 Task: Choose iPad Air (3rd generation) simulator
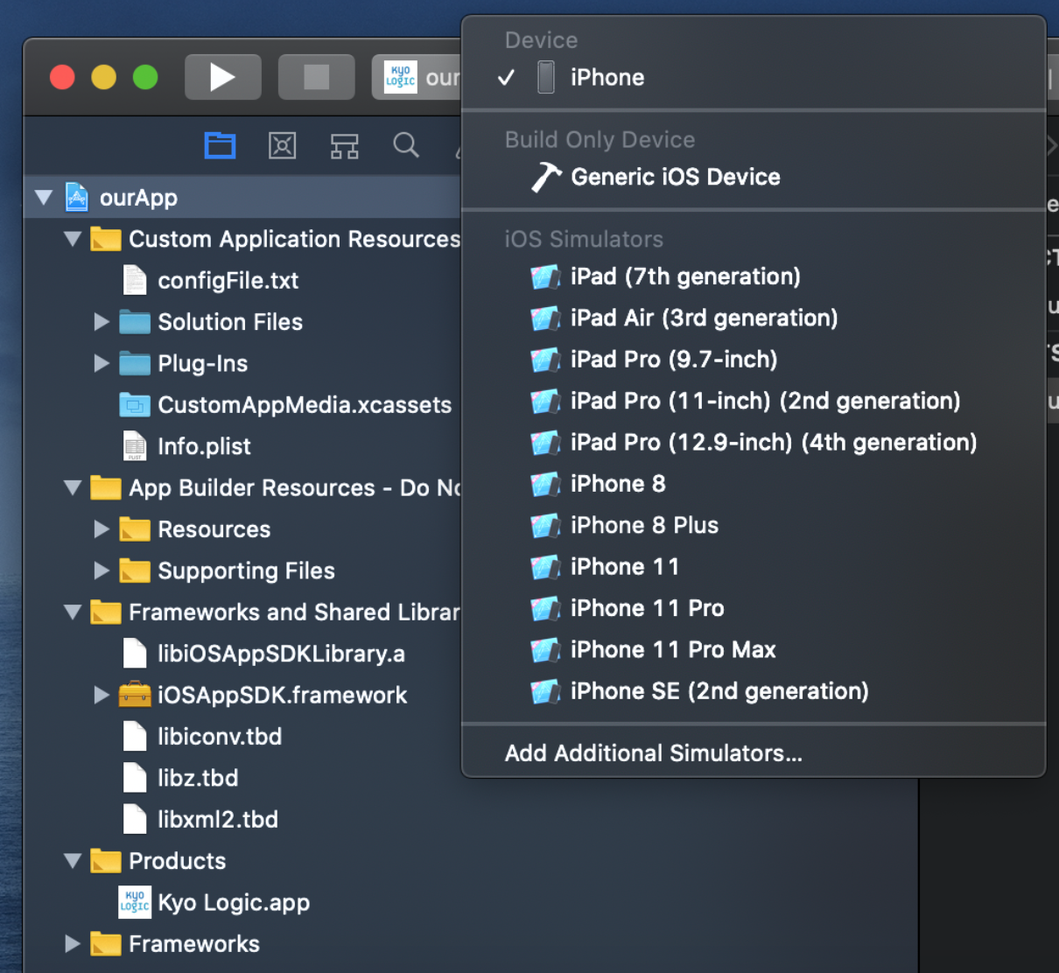(754, 318)
